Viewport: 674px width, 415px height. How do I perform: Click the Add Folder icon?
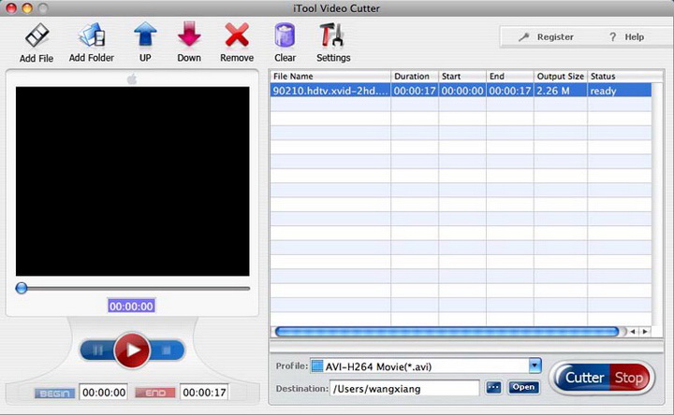click(91, 36)
